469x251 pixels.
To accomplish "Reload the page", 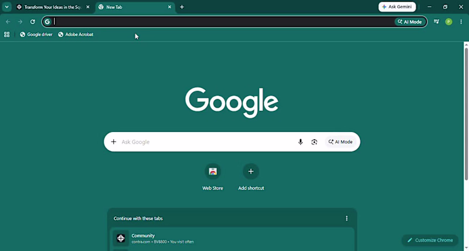I will click(33, 22).
